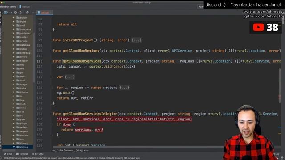Click the flag folder icon

coord(18,64)
